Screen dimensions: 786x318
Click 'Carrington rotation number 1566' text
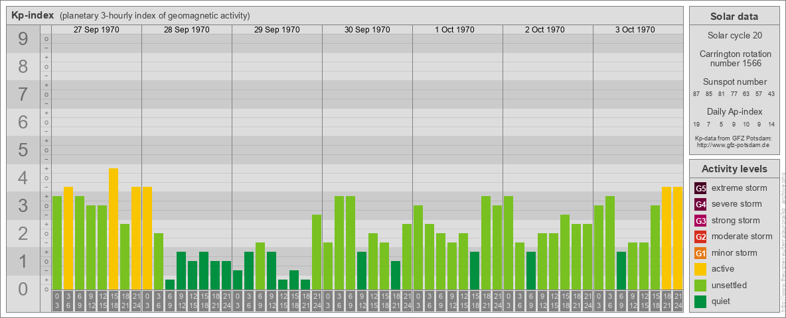734,58
